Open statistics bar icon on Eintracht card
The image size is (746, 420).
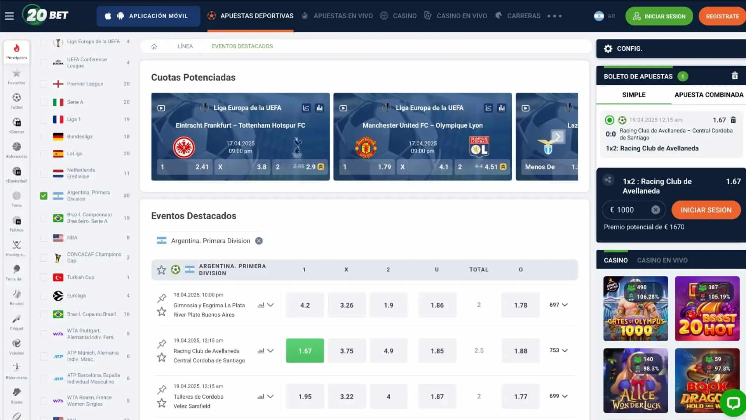(x=320, y=108)
